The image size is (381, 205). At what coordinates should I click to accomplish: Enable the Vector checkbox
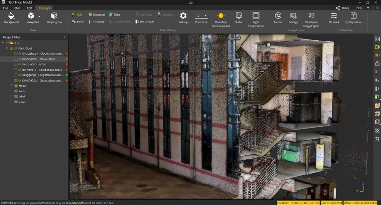pyautogui.click(x=11, y=91)
